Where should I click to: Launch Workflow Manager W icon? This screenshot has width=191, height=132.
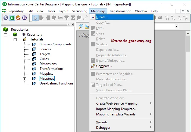click(x=18, y=18)
